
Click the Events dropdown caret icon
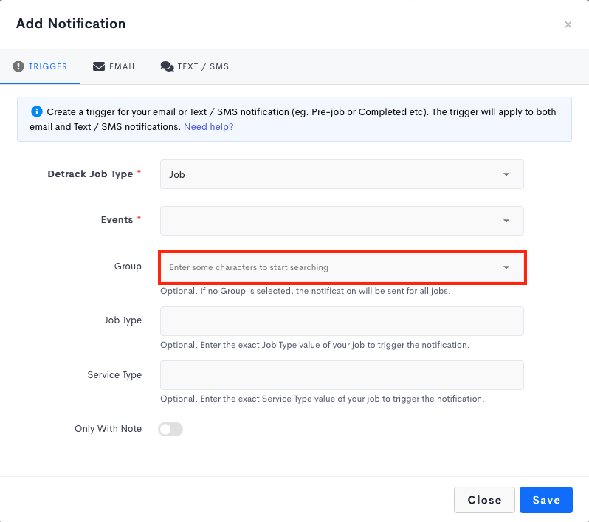click(506, 221)
